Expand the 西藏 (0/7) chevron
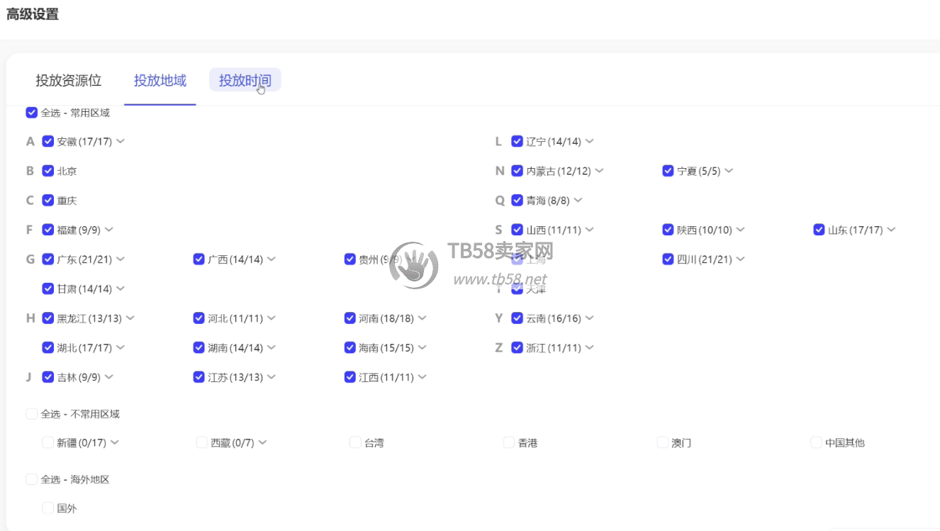Image resolution: width=940 pixels, height=531 pixels. pyautogui.click(x=262, y=442)
